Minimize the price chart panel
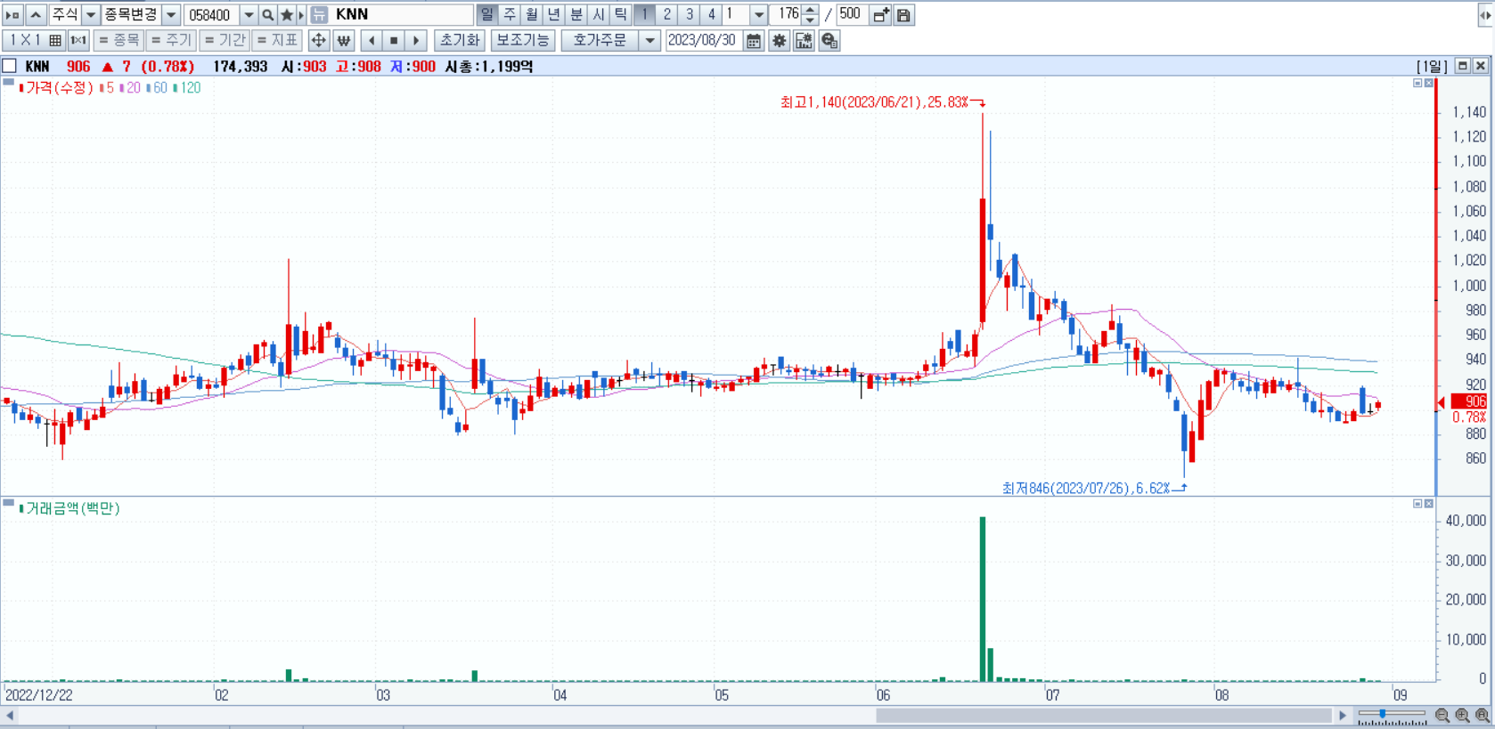Image resolution: width=1495 pixels, height=729 pixels. (1417, 83)
